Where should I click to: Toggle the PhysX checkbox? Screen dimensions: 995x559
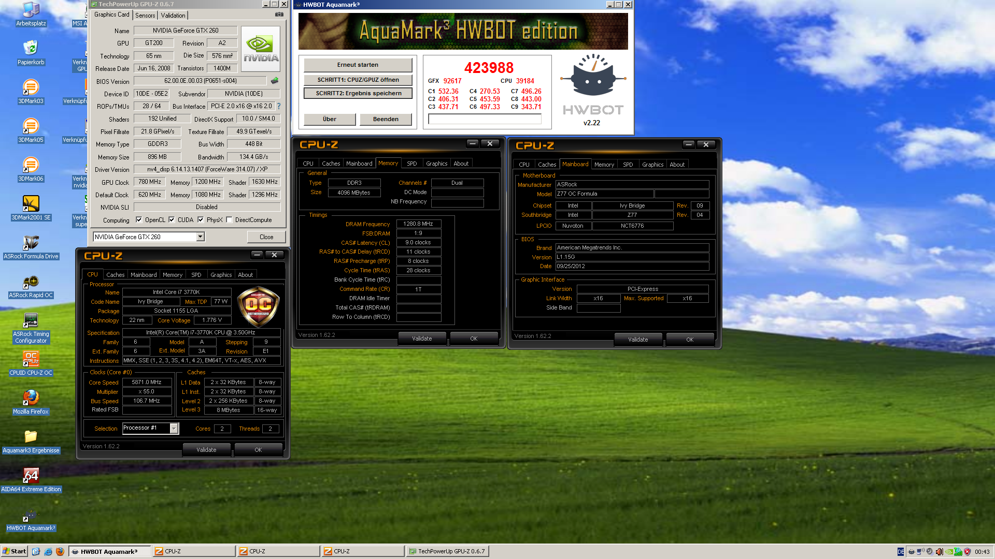[201, 220]
